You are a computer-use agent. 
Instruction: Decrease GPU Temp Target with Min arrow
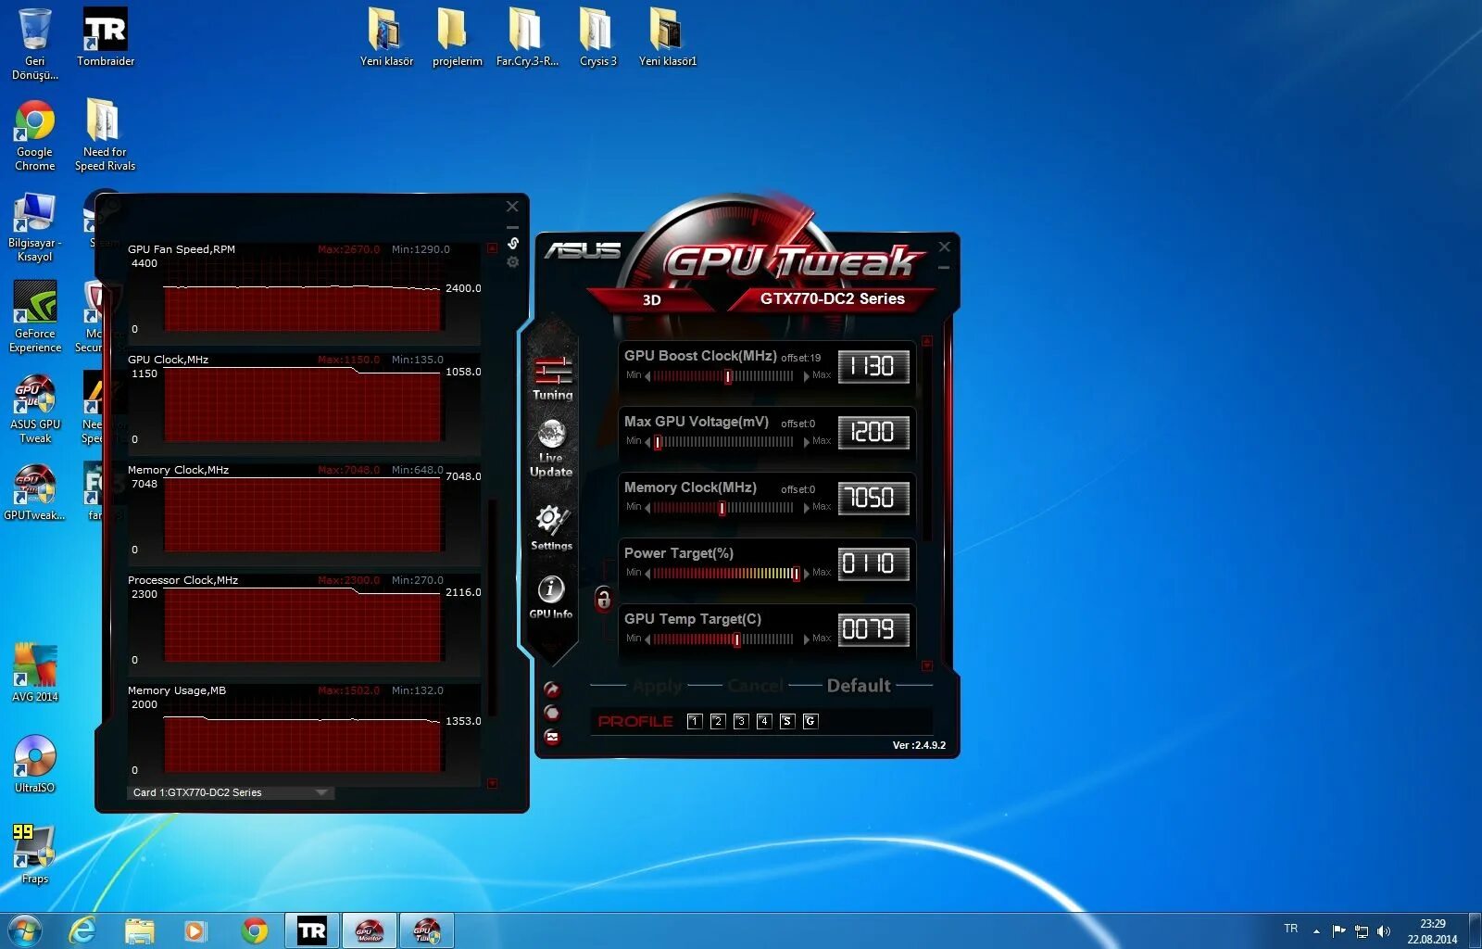pos(647,639)
